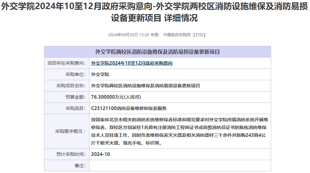Click the 【打印】 print link
This screenshot has width=310, height=173.
[x=199, y=35]
